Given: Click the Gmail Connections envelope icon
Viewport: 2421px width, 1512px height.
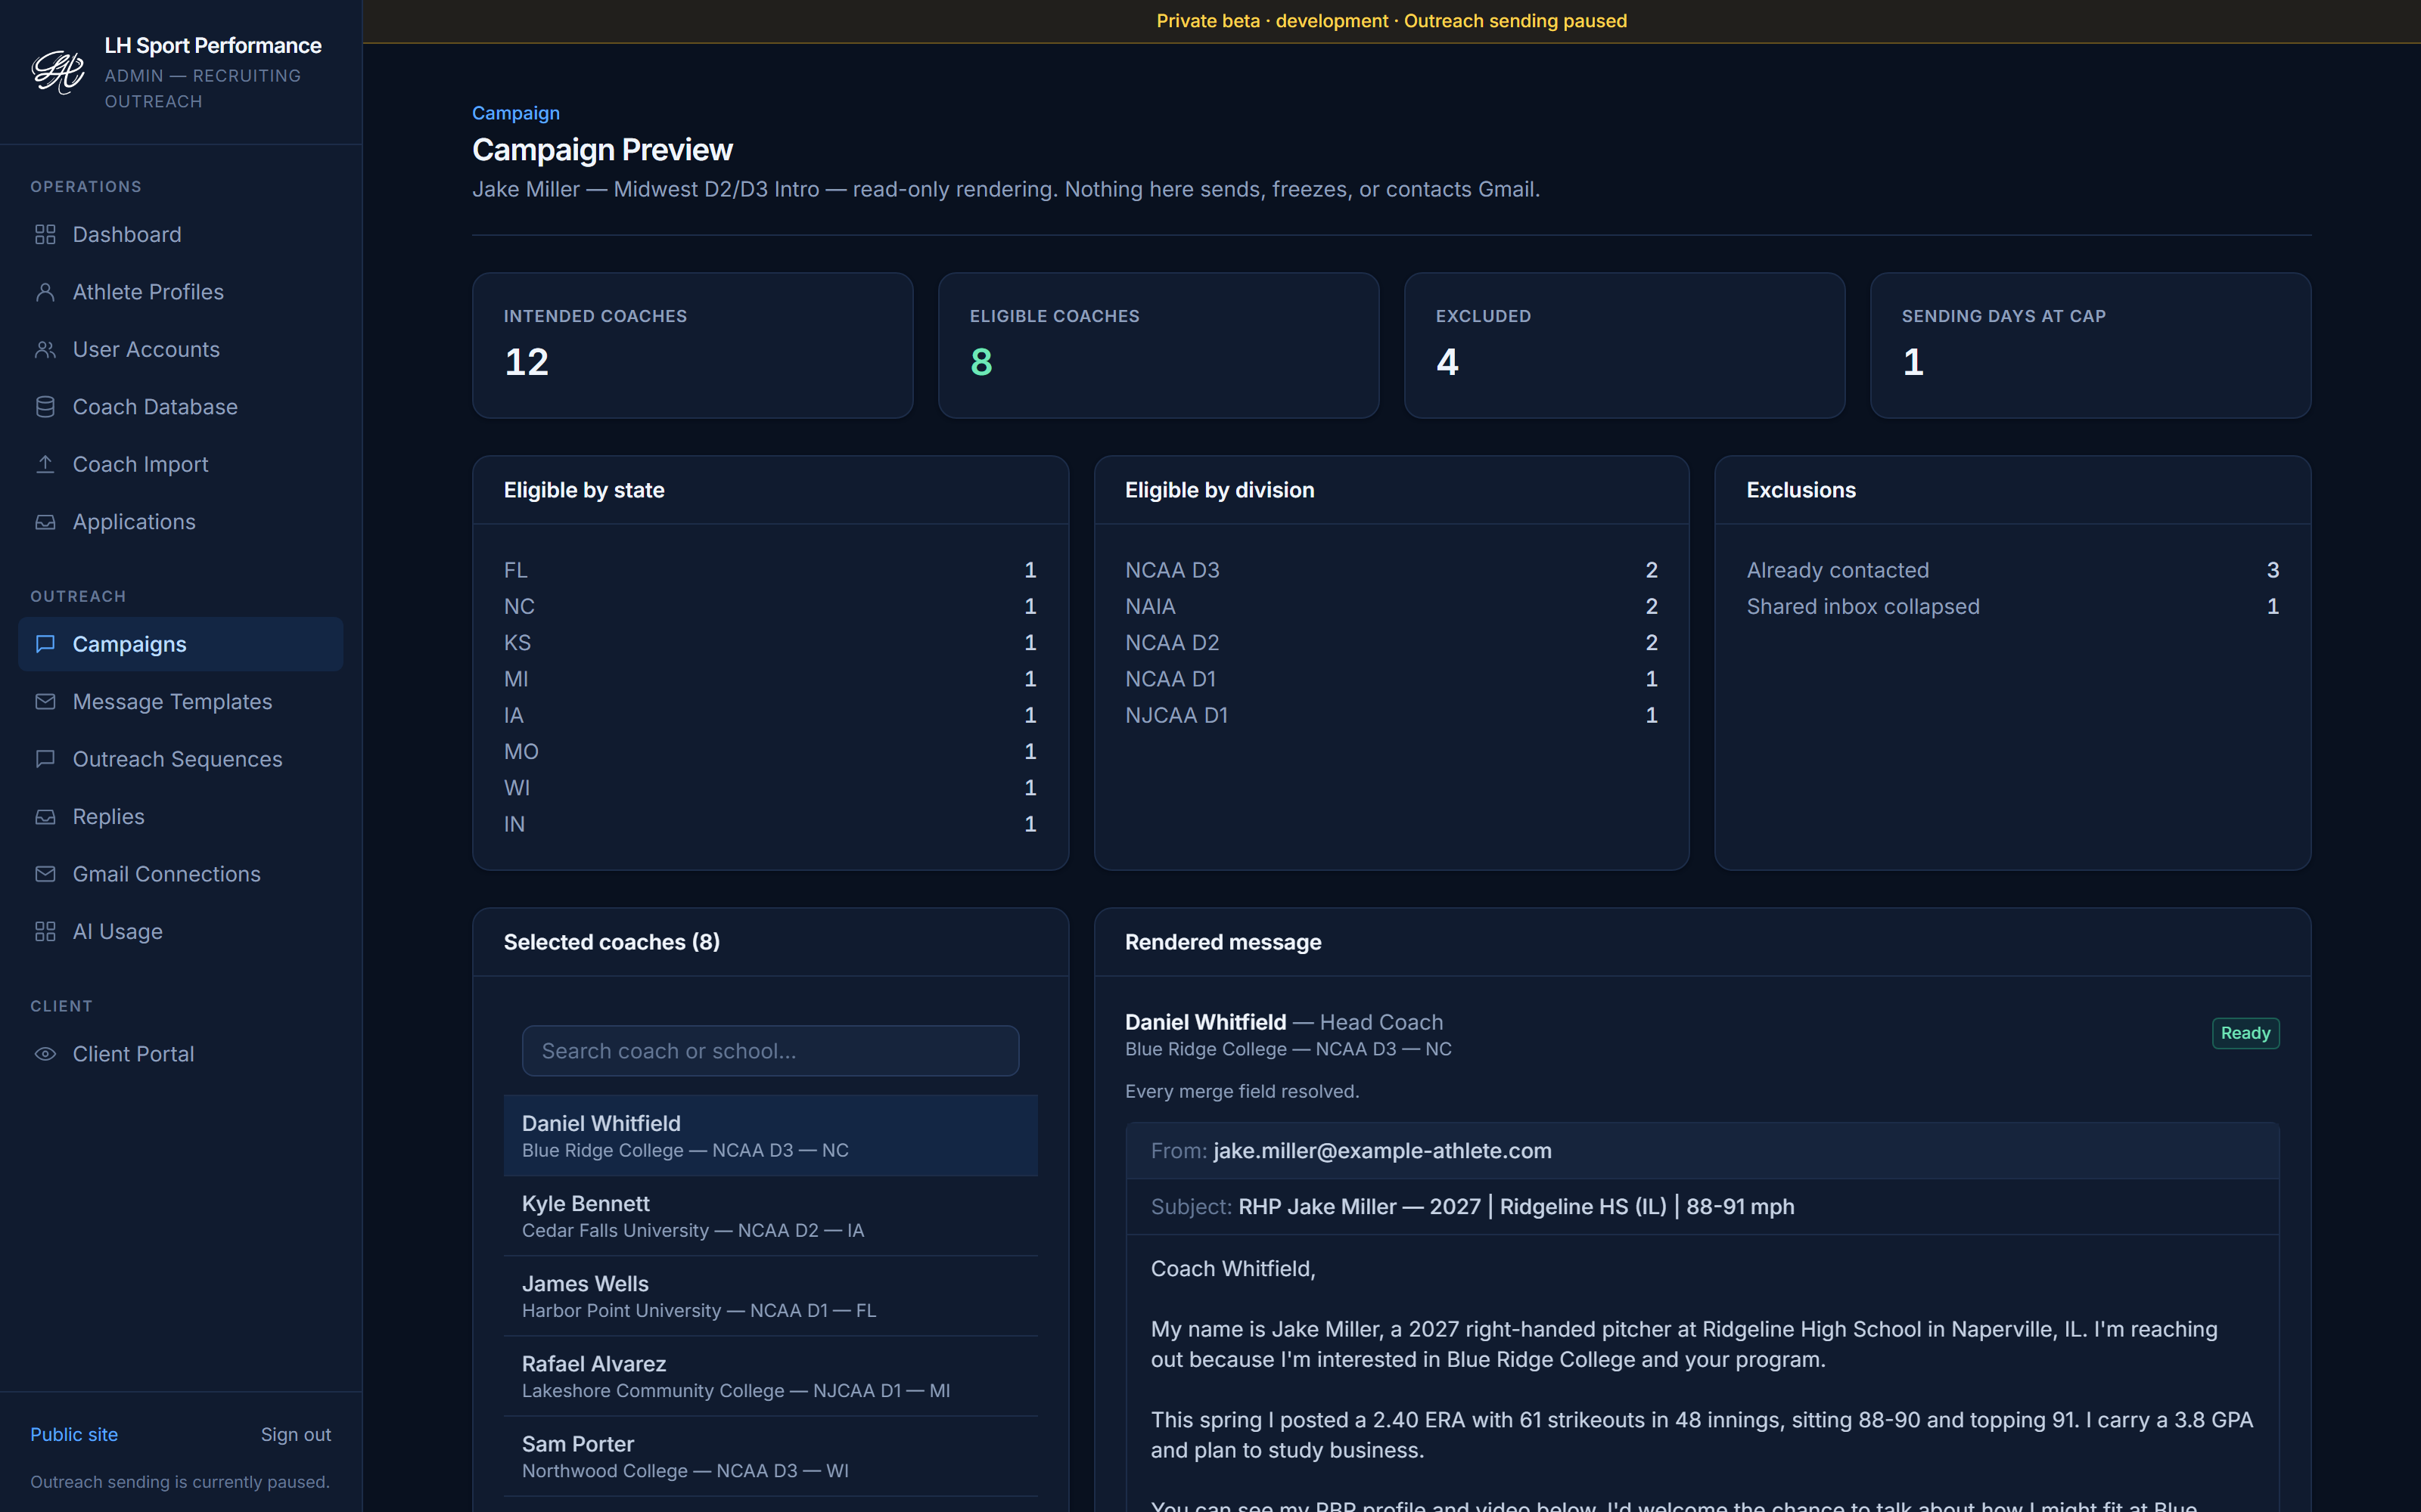Looking at the screenshot, I should point(45,874).
